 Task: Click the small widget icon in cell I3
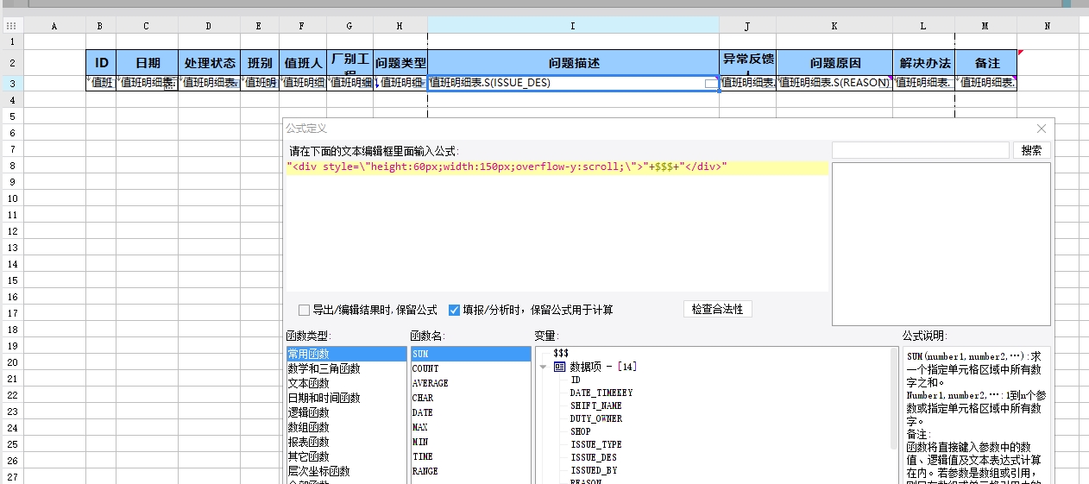point(710,84)
